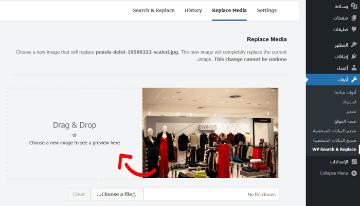The image size is (360, 206).
Task: Click the Drag & Drop upload area
Action: 75,133
